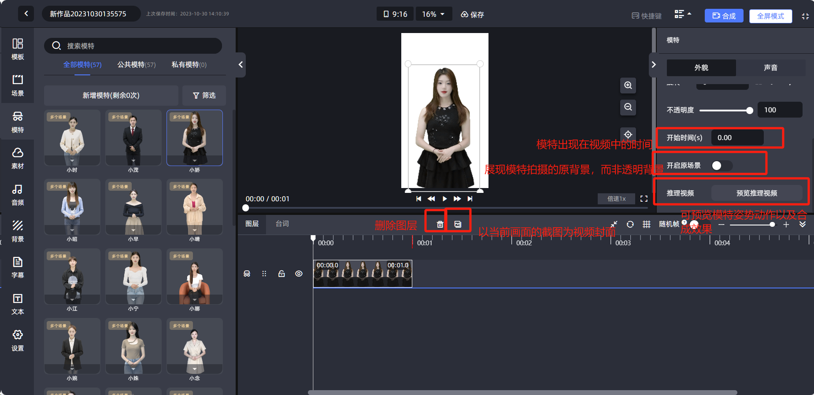Zoom out on the preview canvas
This screenshot has width=814, height=395.
628,107
